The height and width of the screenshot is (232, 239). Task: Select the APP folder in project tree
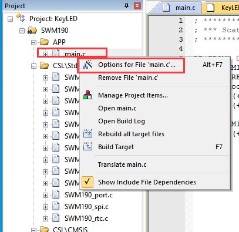(x=59, y=42)
